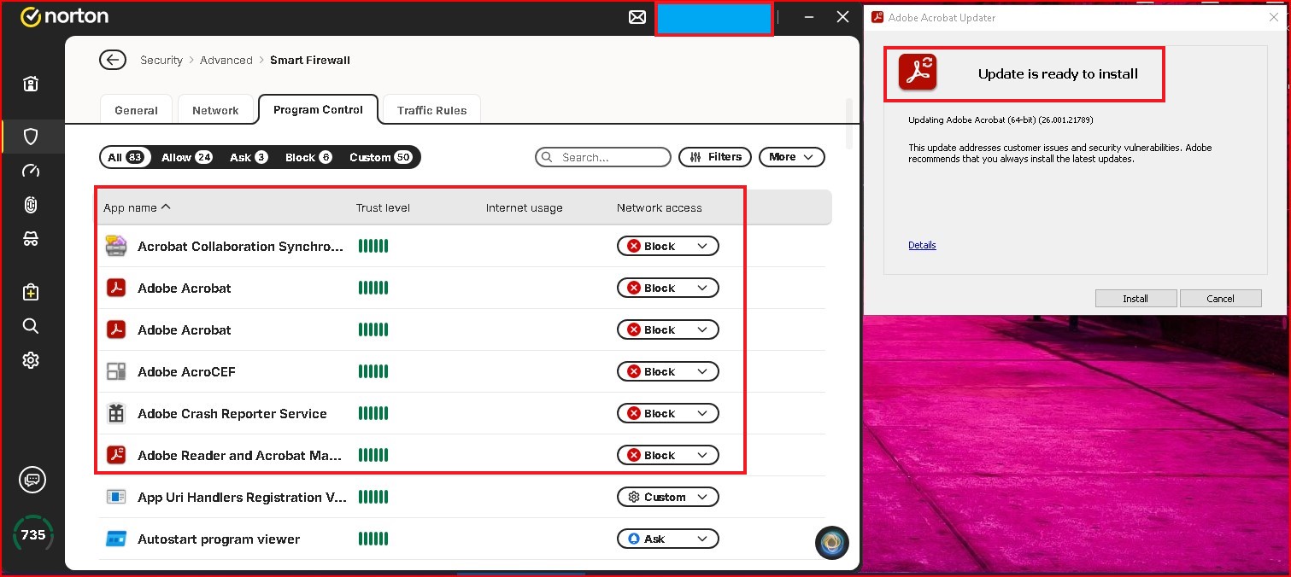Select the Security shield icon in sidebar

pos(31,137)
